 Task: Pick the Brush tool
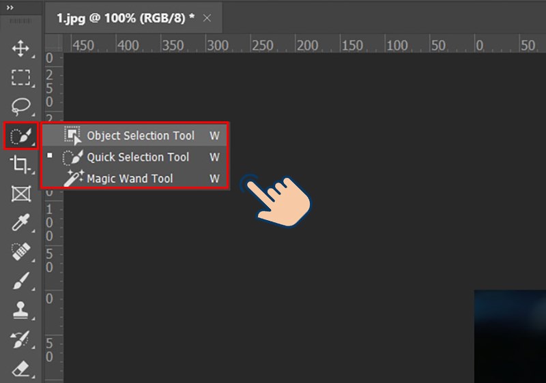point(21,281)
